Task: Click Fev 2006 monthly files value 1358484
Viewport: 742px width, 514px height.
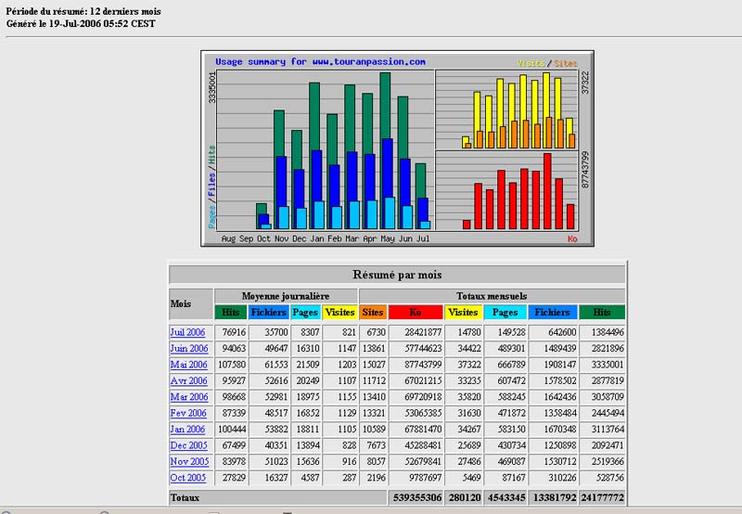Action: pos(560,413)
